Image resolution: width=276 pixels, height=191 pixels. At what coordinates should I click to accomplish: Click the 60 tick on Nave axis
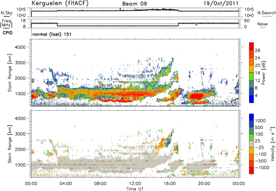click(247, 21)
